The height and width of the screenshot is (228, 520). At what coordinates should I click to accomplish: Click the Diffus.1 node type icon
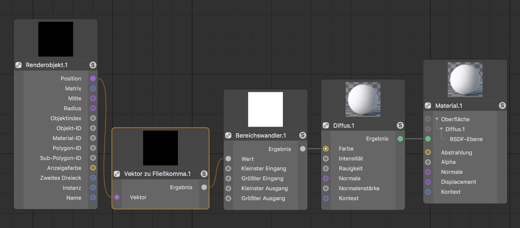[x=326, y=125]
